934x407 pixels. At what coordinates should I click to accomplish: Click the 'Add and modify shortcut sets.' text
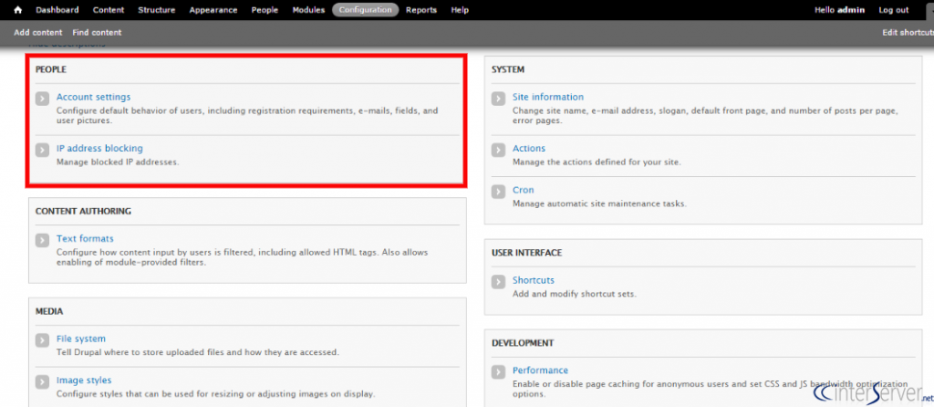[x=575, y=294]
